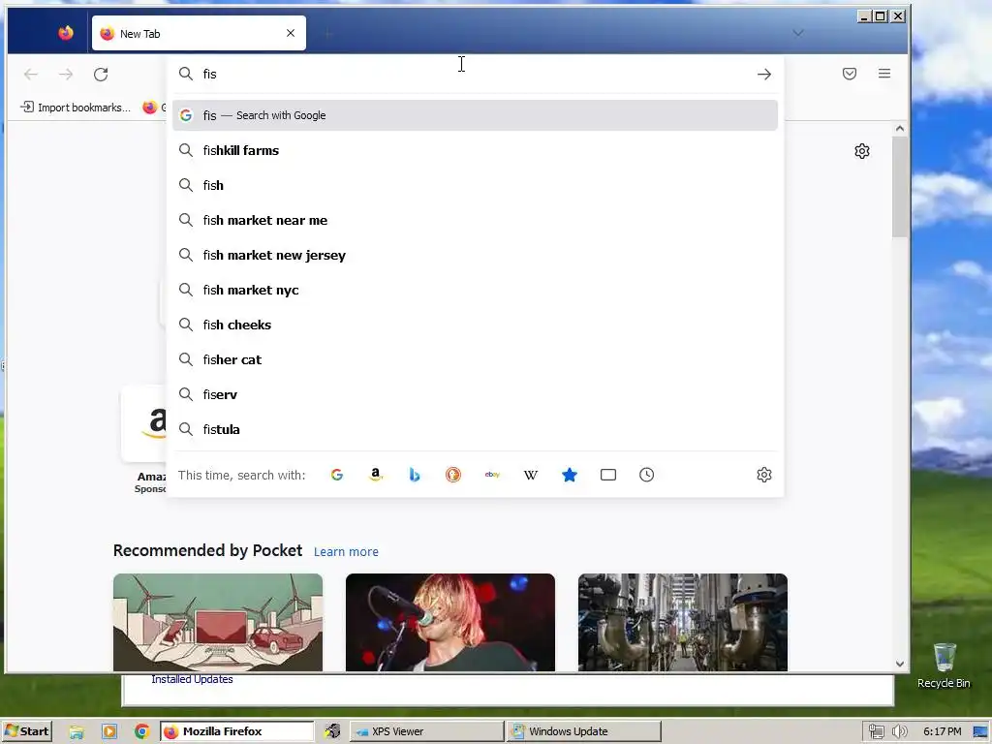Search this time with Amazon icon

(376, 475)
